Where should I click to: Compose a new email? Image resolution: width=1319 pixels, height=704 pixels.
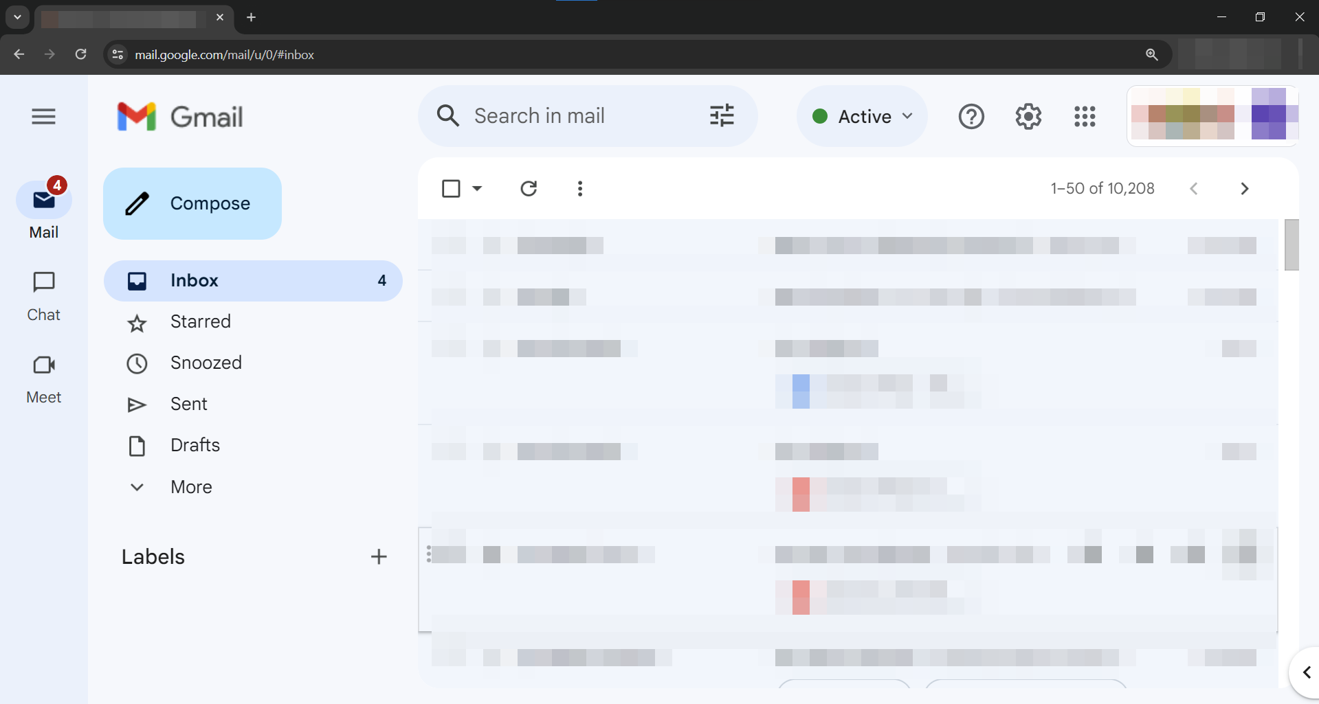[x=192, y=204]
